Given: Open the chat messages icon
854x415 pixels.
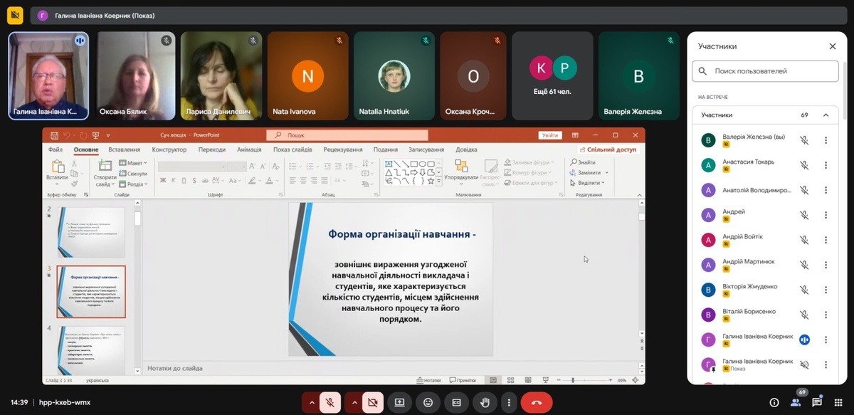Looking at the screenshot, I should coord(817,402).
